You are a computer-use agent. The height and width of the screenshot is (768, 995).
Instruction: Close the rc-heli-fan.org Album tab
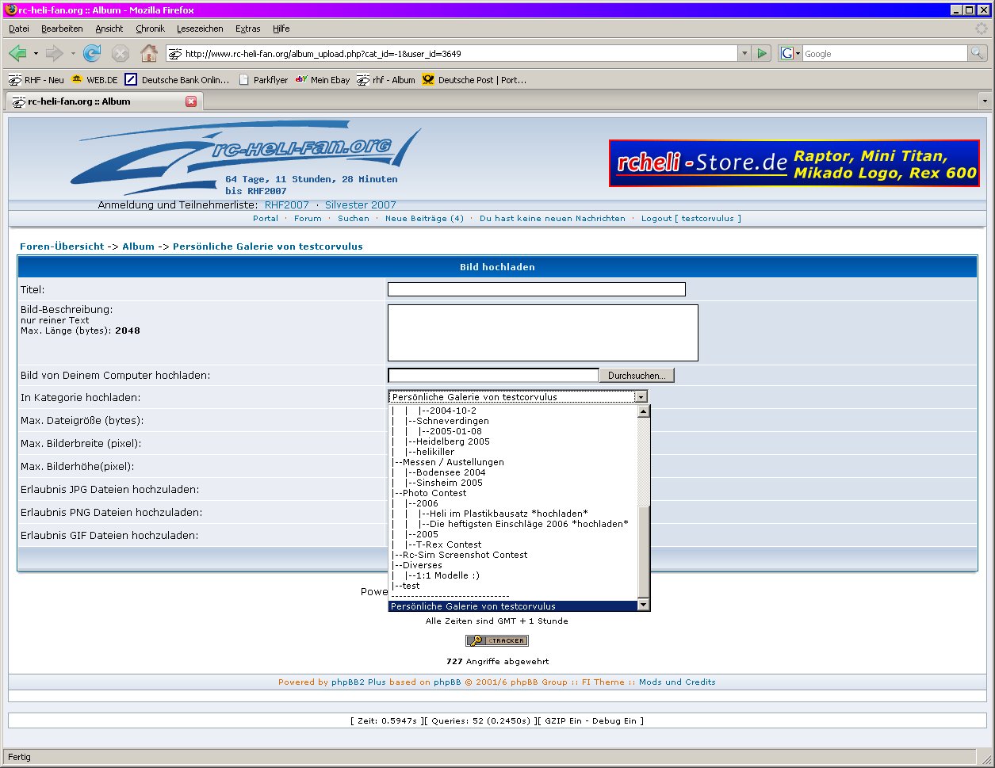tap(191, 101)
